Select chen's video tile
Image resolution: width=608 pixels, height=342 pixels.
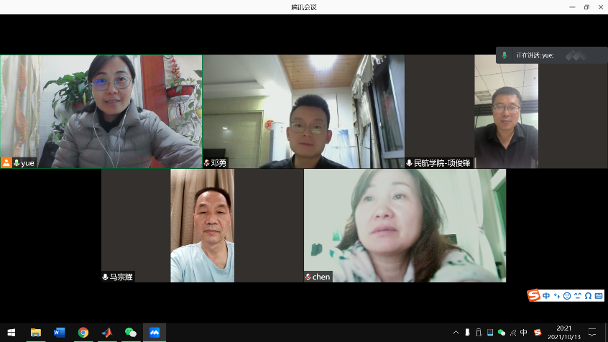[405, 225]
